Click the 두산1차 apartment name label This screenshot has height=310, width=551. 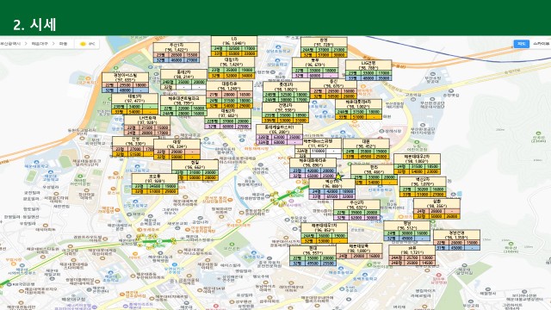tap(176, 45)
